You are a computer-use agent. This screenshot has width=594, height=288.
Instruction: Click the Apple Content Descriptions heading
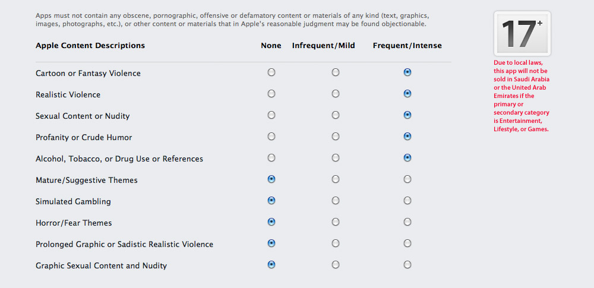point(90,46)
